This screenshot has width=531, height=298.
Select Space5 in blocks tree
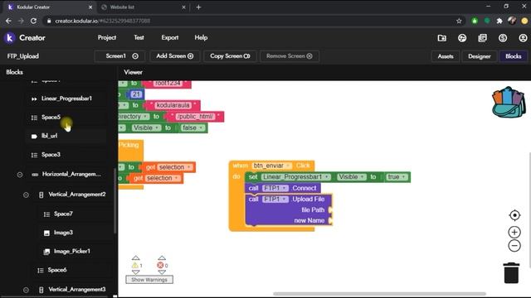pos(51,118)
